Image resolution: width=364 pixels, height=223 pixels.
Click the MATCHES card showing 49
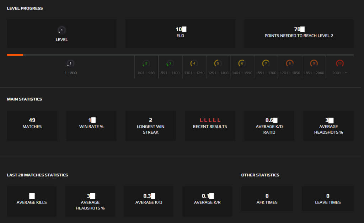pos(32,126)
